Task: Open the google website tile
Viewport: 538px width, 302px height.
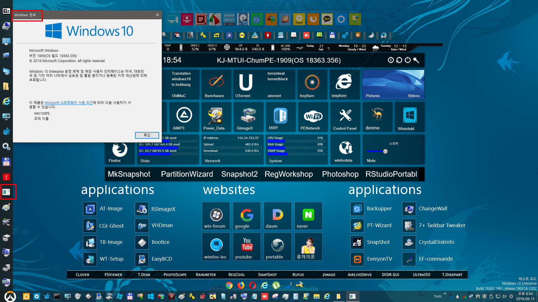Action: pyautogui.click(x=247, y=216)
